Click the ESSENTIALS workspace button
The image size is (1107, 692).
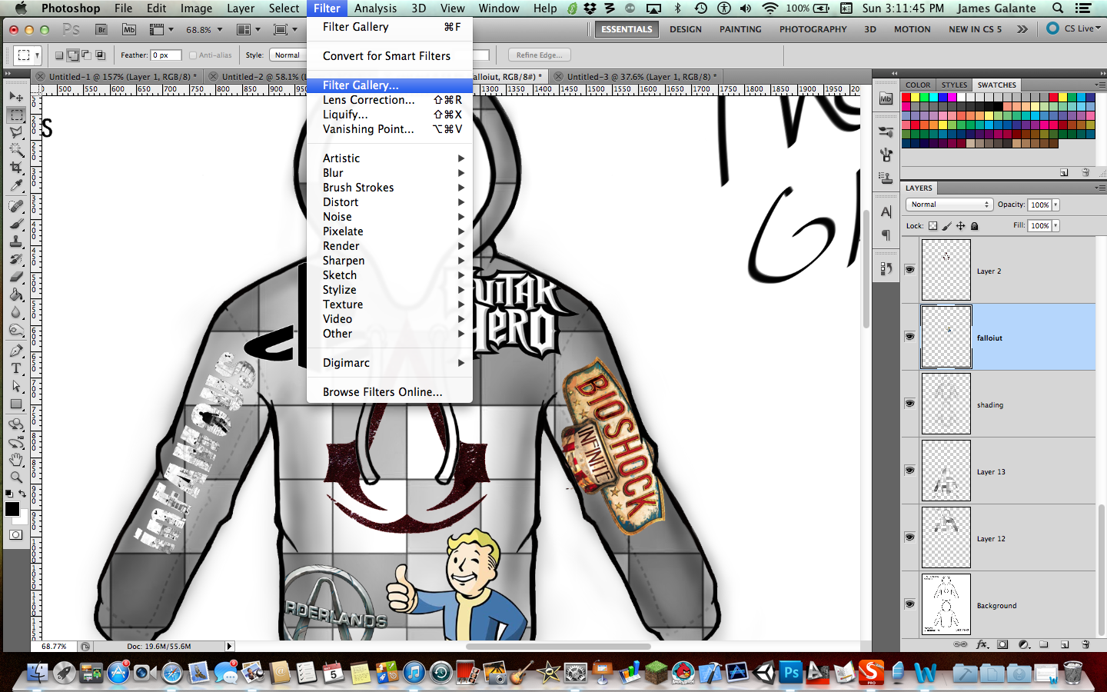pos(627,29)
